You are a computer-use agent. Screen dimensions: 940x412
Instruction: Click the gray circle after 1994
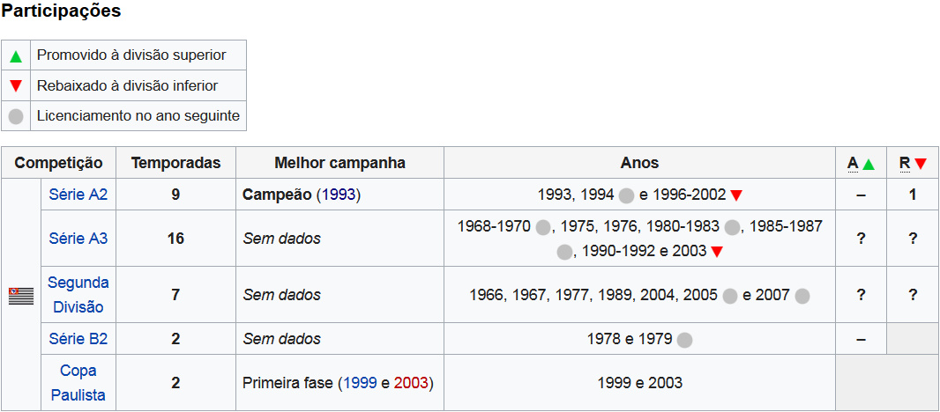626,195
